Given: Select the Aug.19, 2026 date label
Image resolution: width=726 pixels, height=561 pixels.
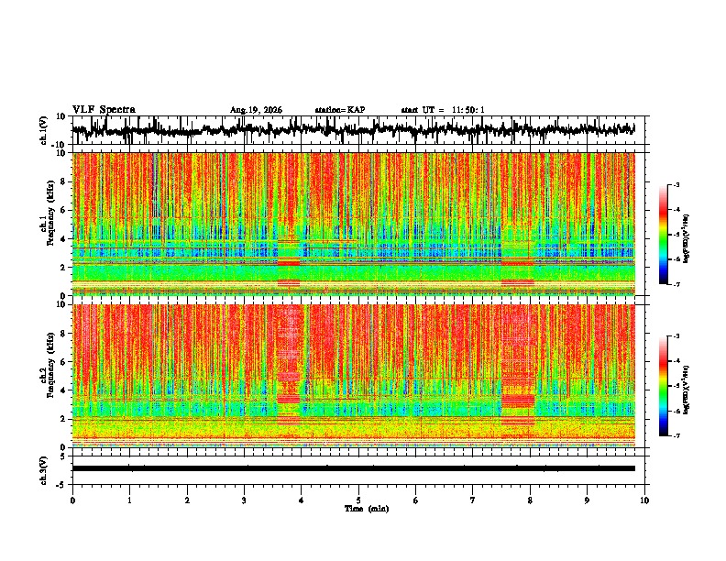Looking at the screenshot, I should (x=256, y=110).
